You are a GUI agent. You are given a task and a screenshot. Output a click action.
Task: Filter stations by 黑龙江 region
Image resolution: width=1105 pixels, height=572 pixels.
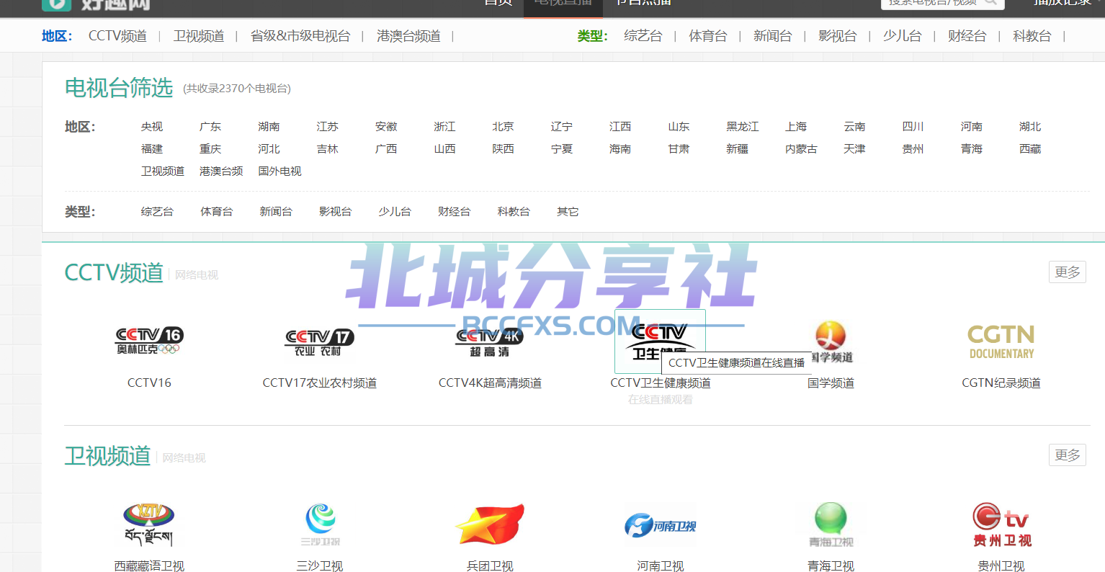[743, 127]
